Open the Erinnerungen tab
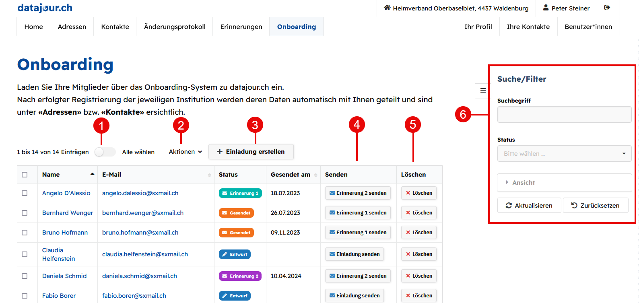 click(241, 27)
